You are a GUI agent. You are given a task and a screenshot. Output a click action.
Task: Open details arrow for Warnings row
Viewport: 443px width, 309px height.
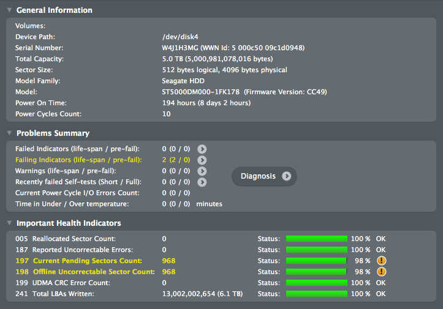(202, 171)
